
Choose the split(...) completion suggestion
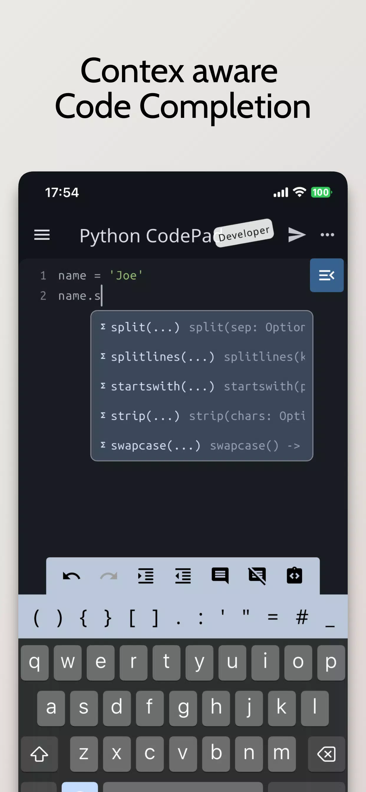pyautogui.click(x=202, y=327)
